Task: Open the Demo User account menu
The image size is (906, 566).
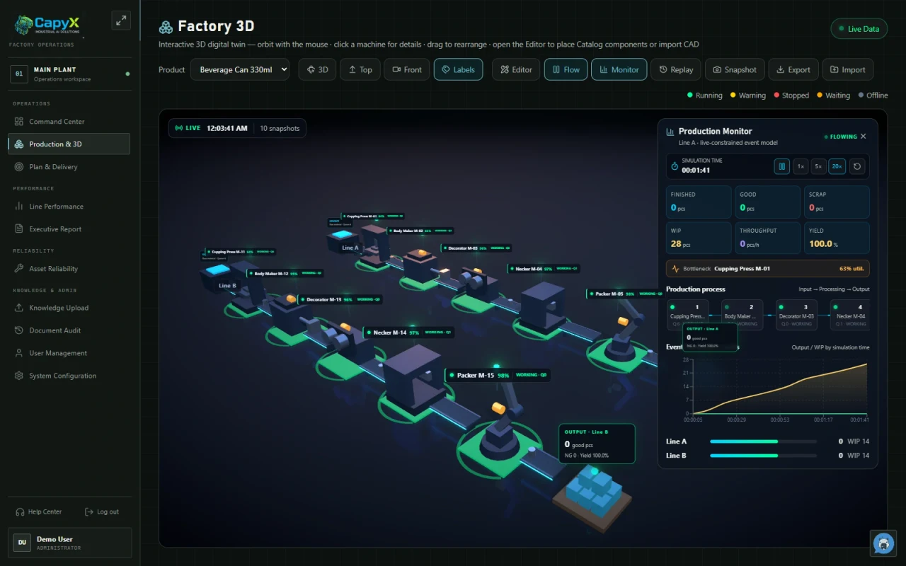Action: click(70, 543)
